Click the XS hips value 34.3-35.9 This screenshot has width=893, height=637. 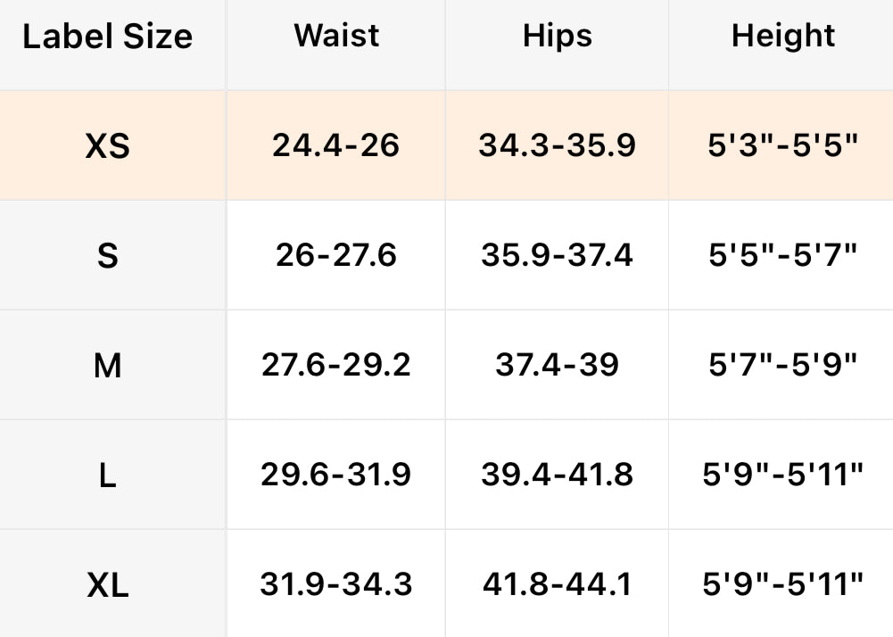pyautogui.click(x=558, y=145)
